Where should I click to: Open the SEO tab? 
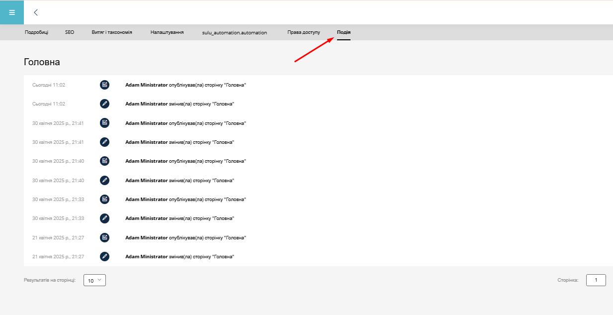[x=70, y=32]
